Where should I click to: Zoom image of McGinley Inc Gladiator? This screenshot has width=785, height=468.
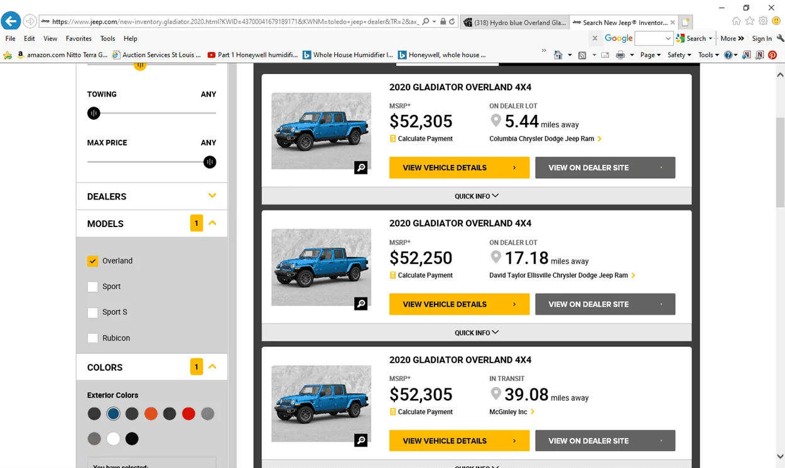coord(360,440)
